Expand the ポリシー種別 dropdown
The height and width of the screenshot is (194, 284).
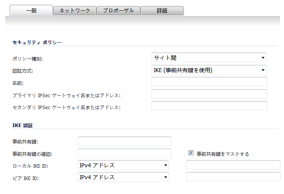click(209, 57)
